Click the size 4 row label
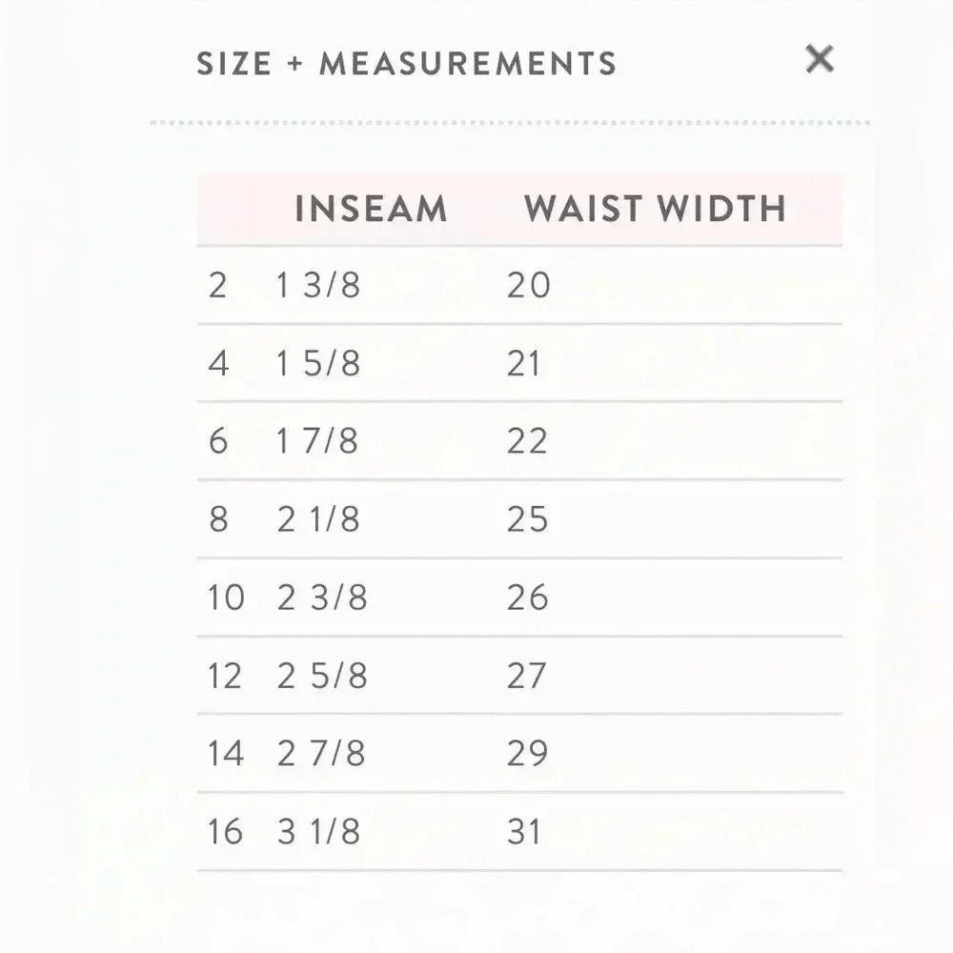The height and width of the screenshot is (953, 953). click(x=218, y=363)
